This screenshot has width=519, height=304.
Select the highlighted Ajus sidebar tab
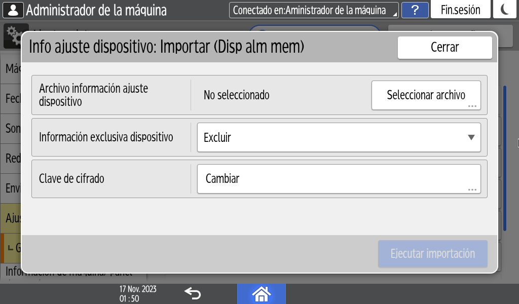click(x=11, y=218)
